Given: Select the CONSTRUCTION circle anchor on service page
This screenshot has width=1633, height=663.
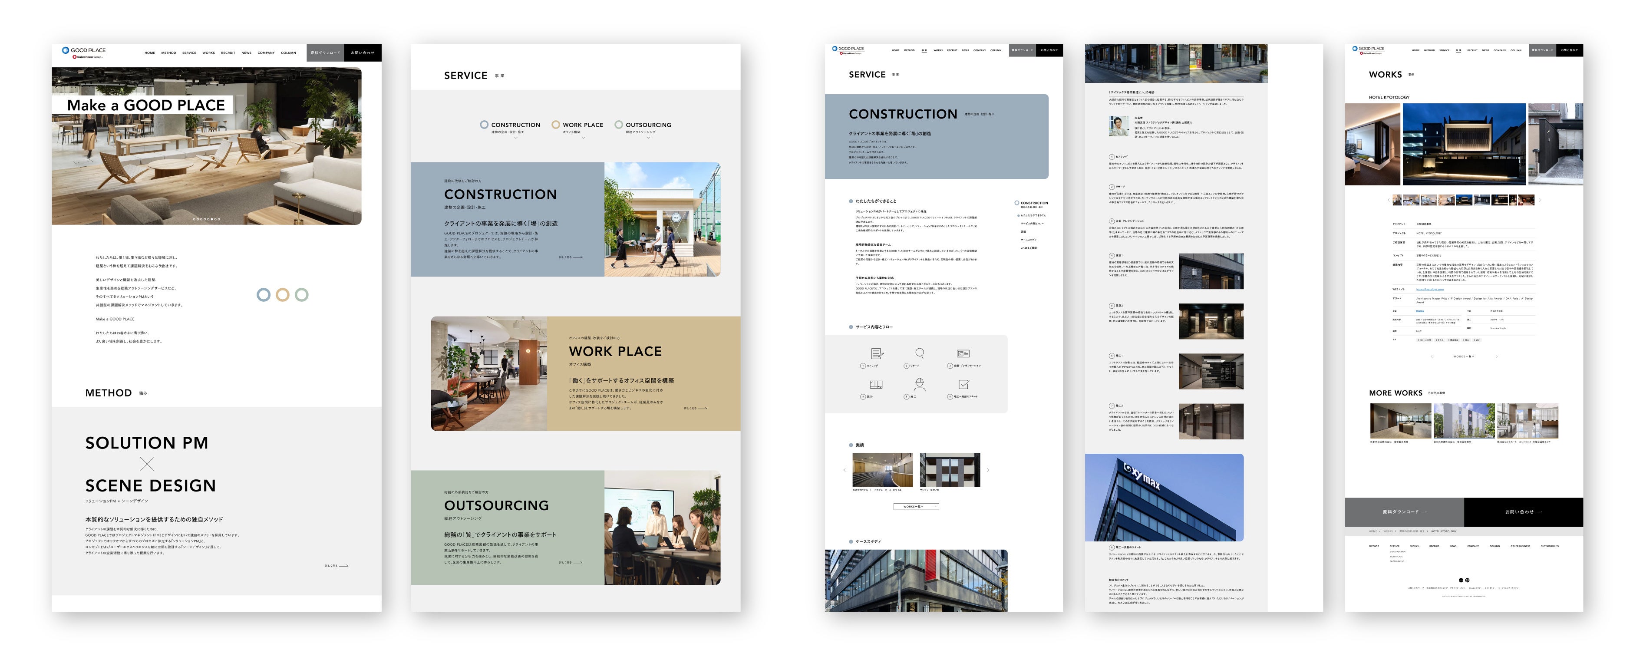Looking at the screenshot, I should pos(484,125).
